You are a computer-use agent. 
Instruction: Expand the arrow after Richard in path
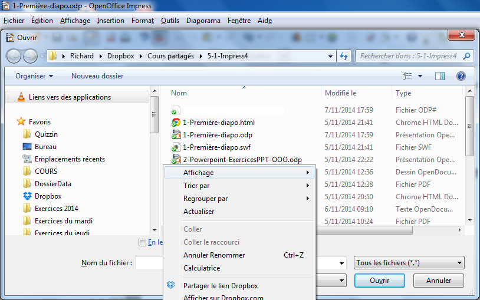tap(100, 56)
